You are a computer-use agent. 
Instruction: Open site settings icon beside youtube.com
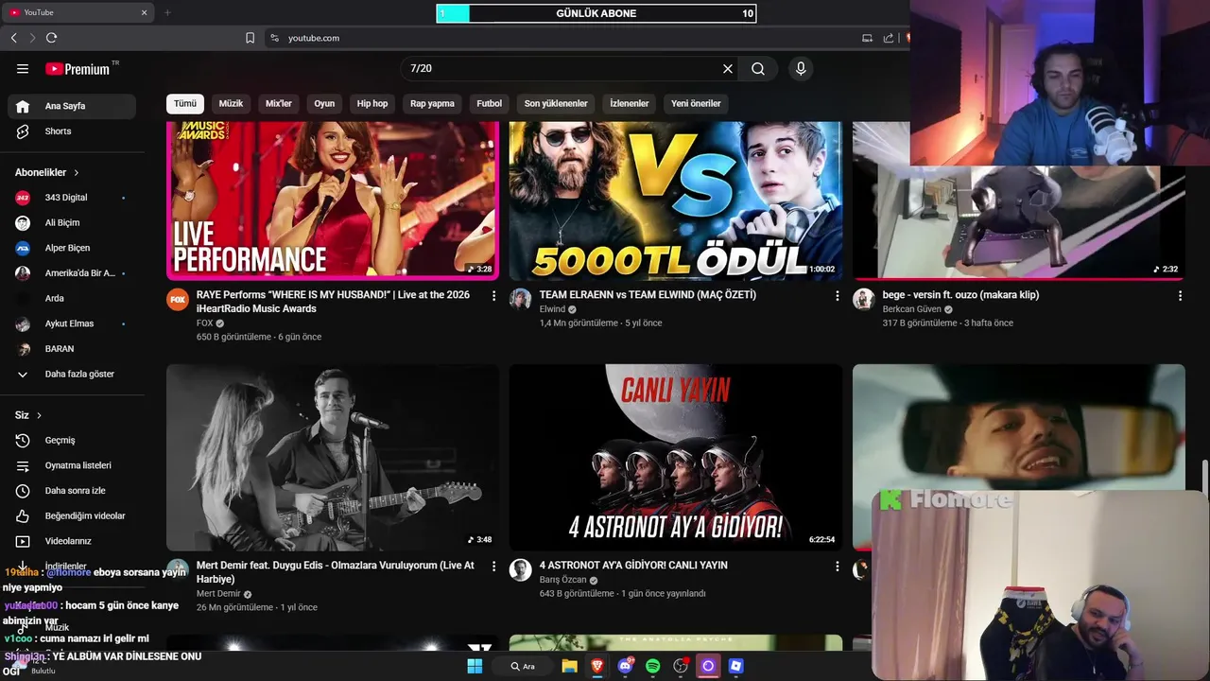(274, 38)
